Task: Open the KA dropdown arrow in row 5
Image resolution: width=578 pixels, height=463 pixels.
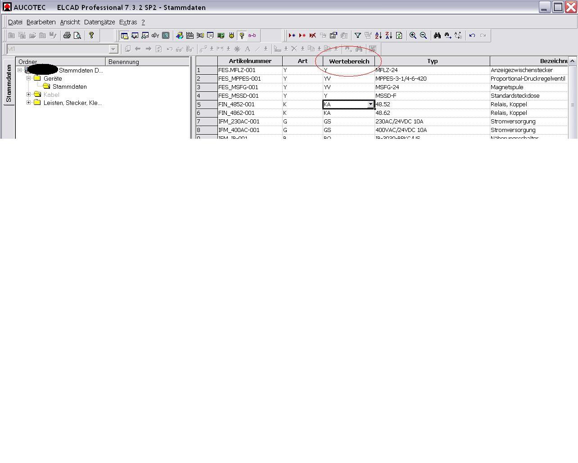Action: pyautogui.click(x=370, y=104)
